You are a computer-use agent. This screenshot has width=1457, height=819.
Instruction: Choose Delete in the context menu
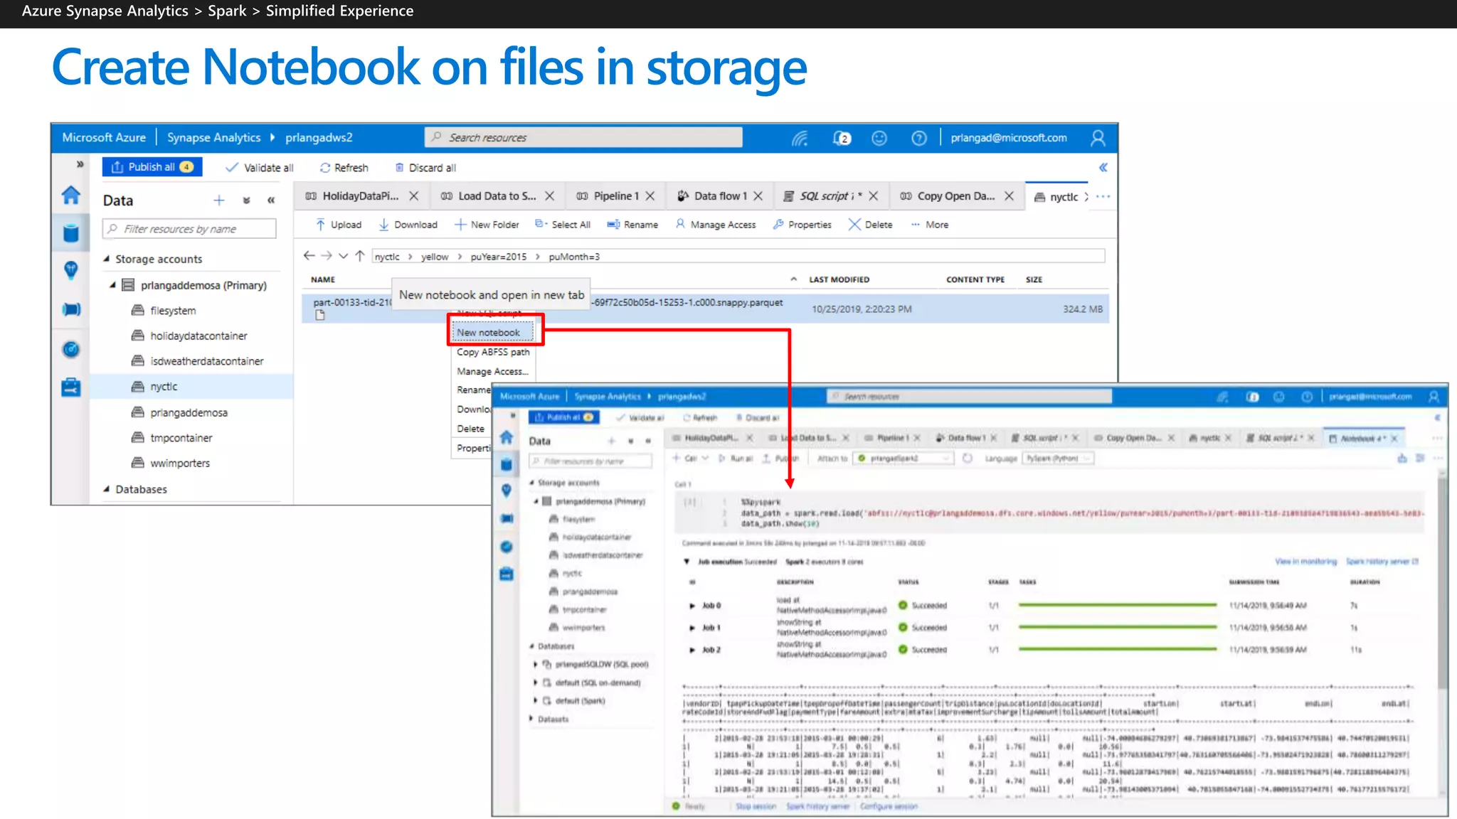[x=471, y=429]
